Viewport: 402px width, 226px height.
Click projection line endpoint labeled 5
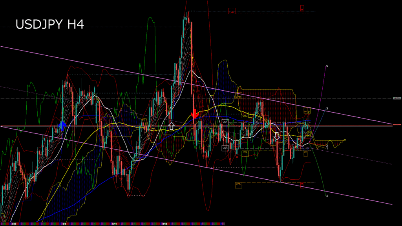pos(327,66)
